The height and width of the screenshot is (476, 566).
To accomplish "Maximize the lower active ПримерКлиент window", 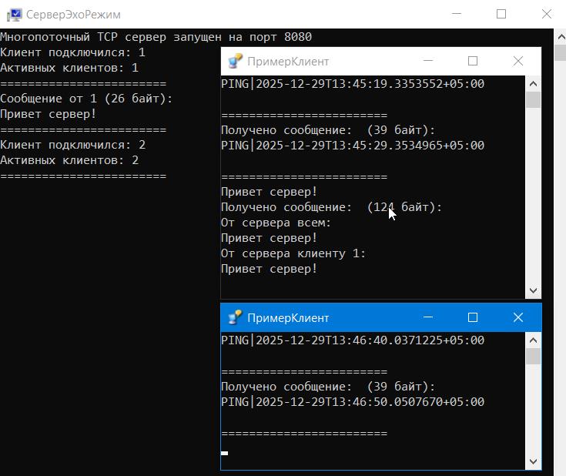I will coord(473,317).
